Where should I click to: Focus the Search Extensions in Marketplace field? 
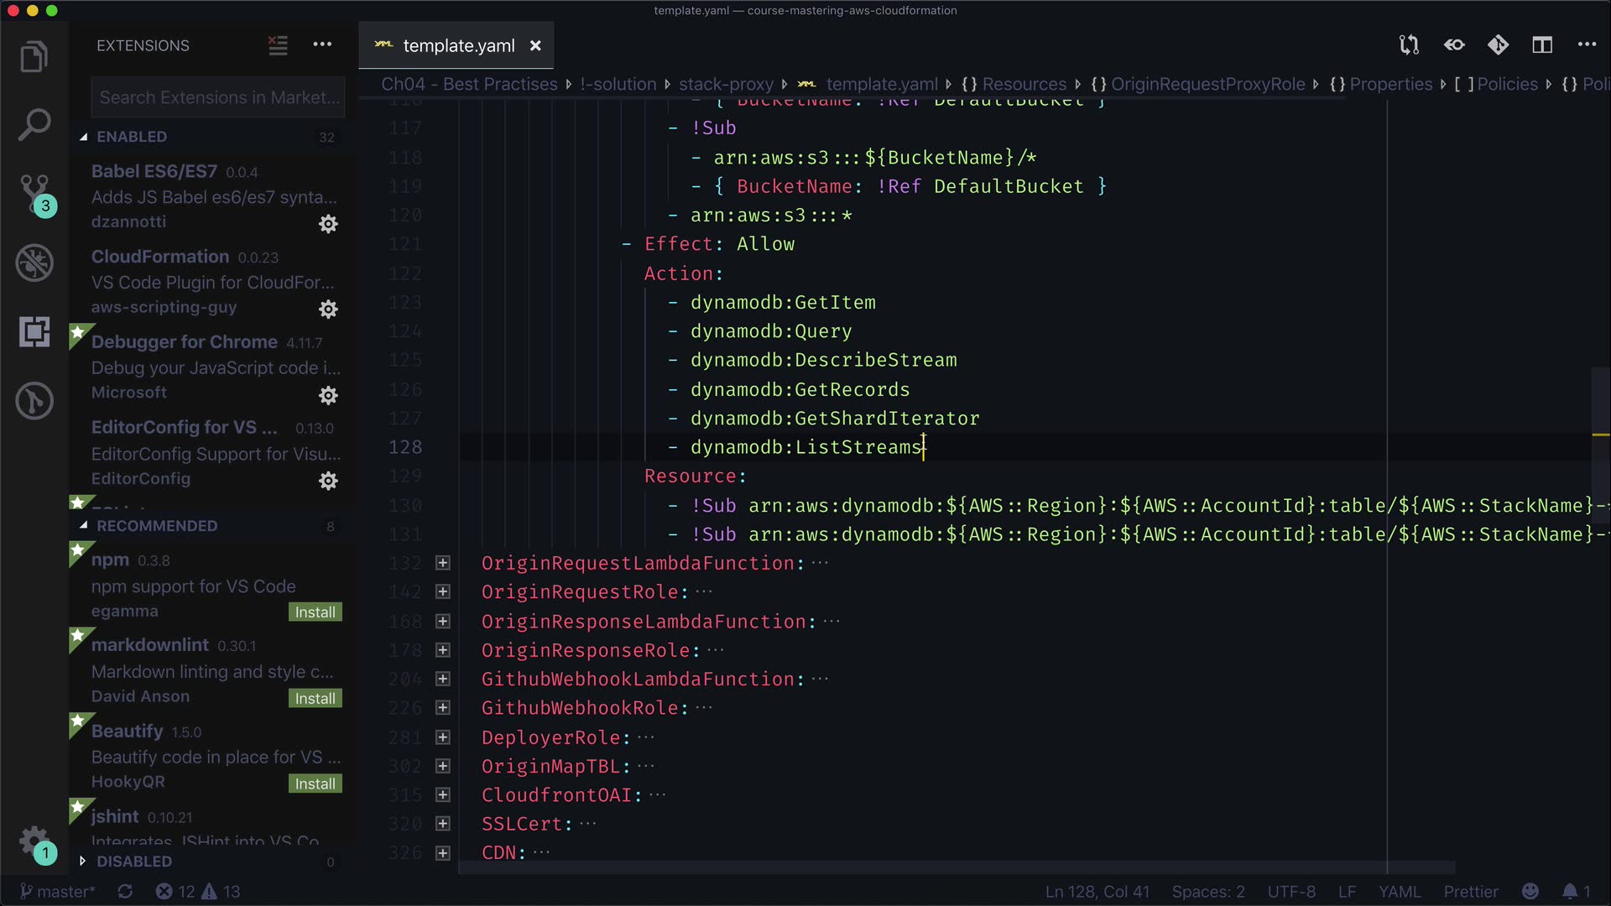tap(218, 97)
